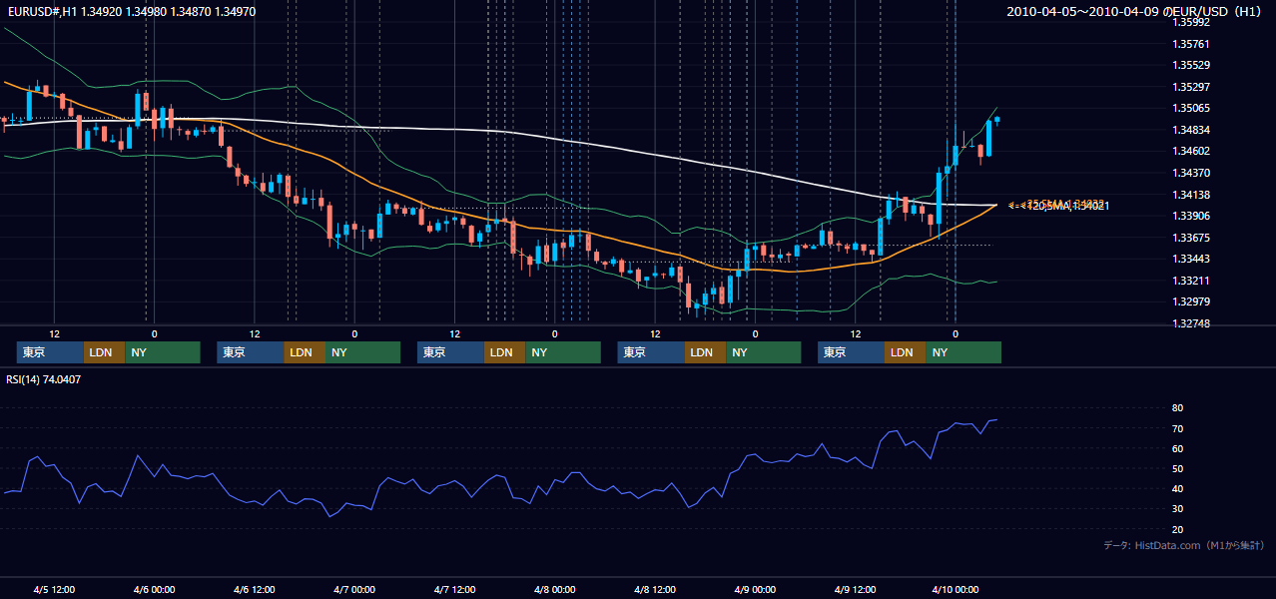
Task: Select the 4/6 00:00 time axis label
Action: 154,589
